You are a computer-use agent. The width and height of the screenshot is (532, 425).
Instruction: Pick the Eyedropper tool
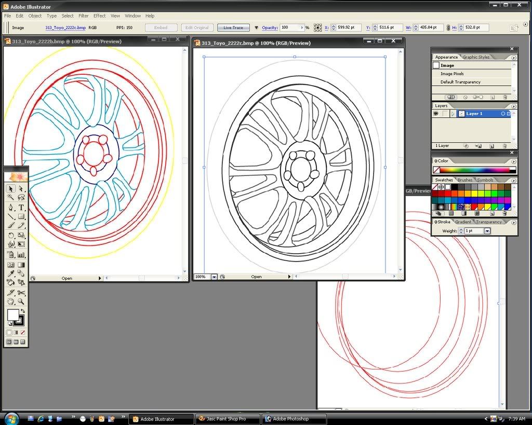[11, 273]
